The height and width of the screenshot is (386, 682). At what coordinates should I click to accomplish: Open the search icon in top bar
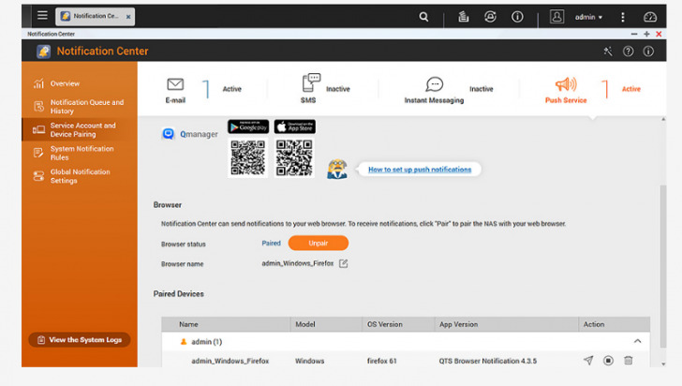click(x=424, y=17)
